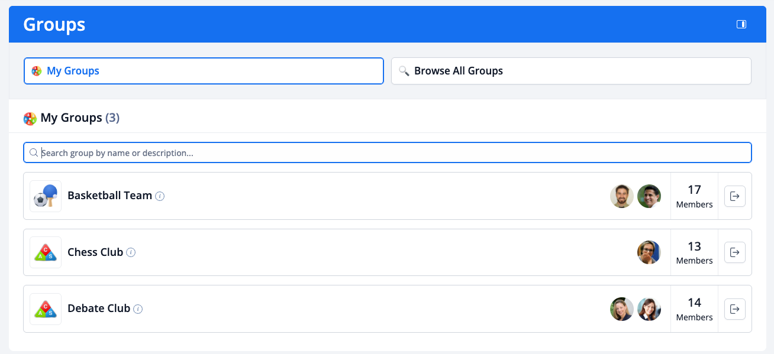Image resolution: width=774 pixels, height=354 pixels.
Task: View the 14 Members count for Debate Club
Action: 694,309
